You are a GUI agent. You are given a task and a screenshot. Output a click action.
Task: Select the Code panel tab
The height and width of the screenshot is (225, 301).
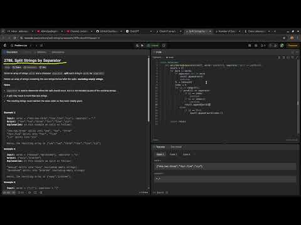point(158,52)
